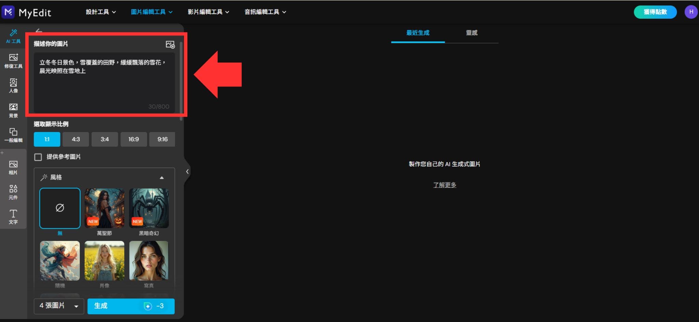Select the 9:16 aspect ratio
Screen dimensions: 699x322
(x=162, y=139)
